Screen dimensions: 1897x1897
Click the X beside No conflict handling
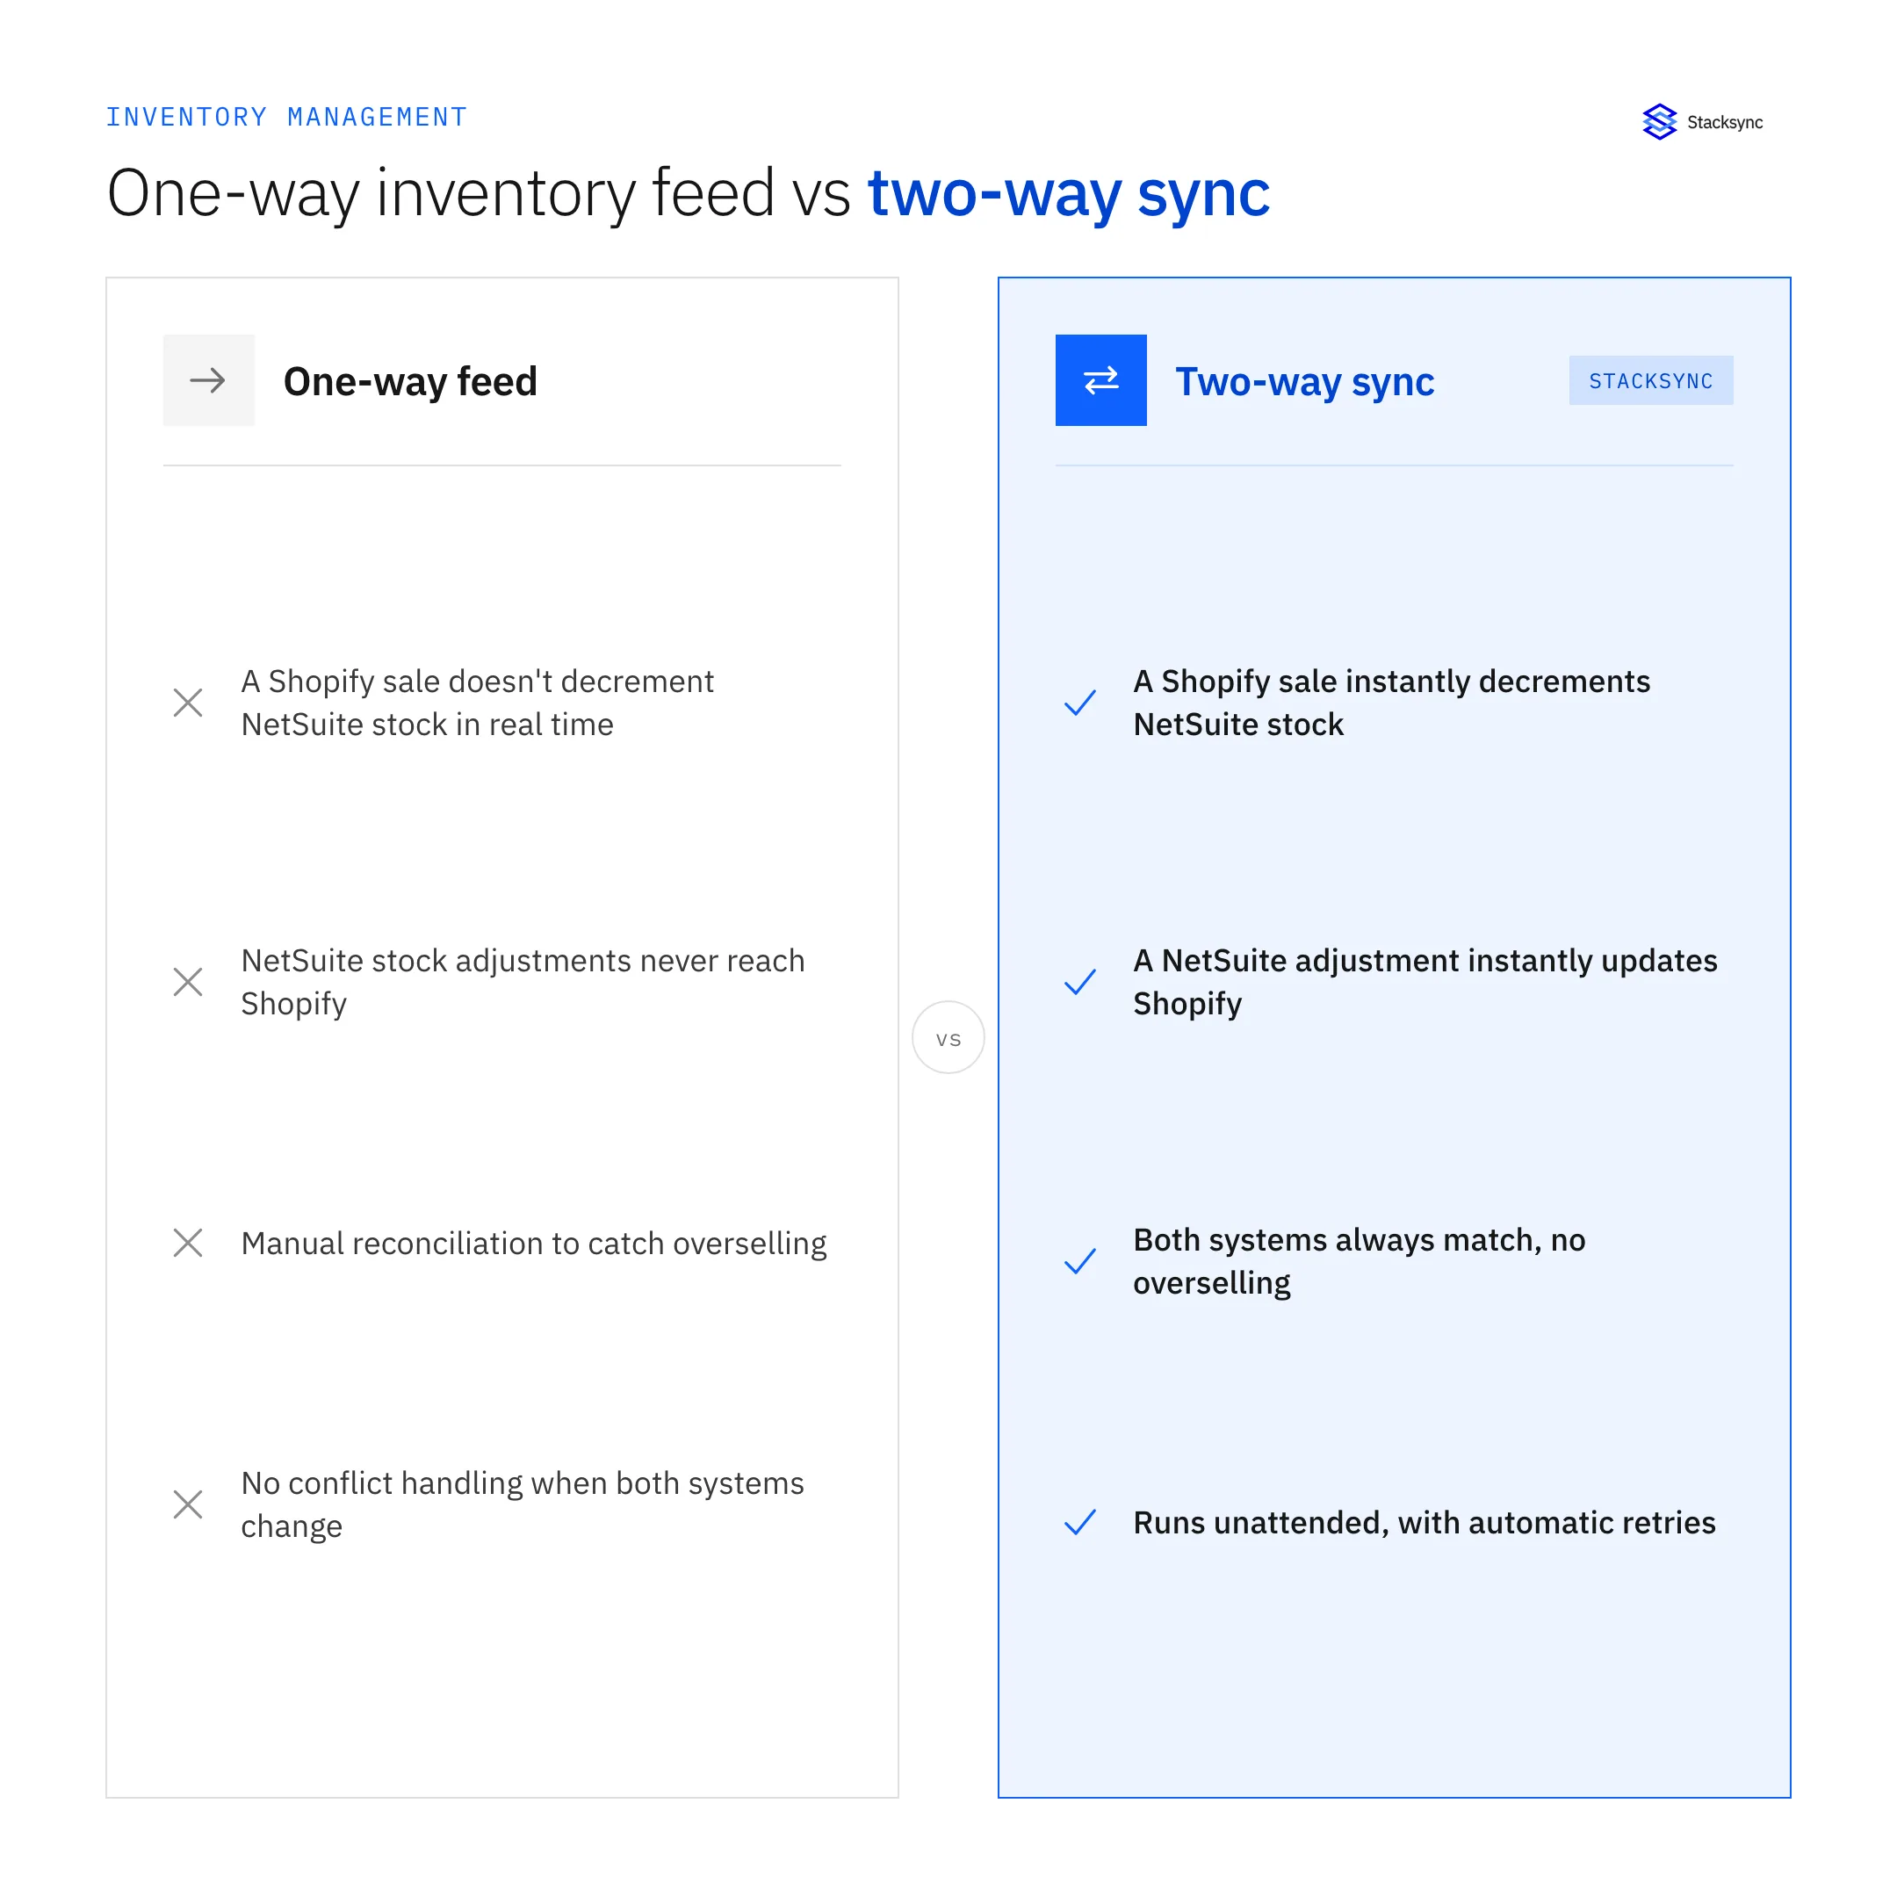(x=188, y=1504)
